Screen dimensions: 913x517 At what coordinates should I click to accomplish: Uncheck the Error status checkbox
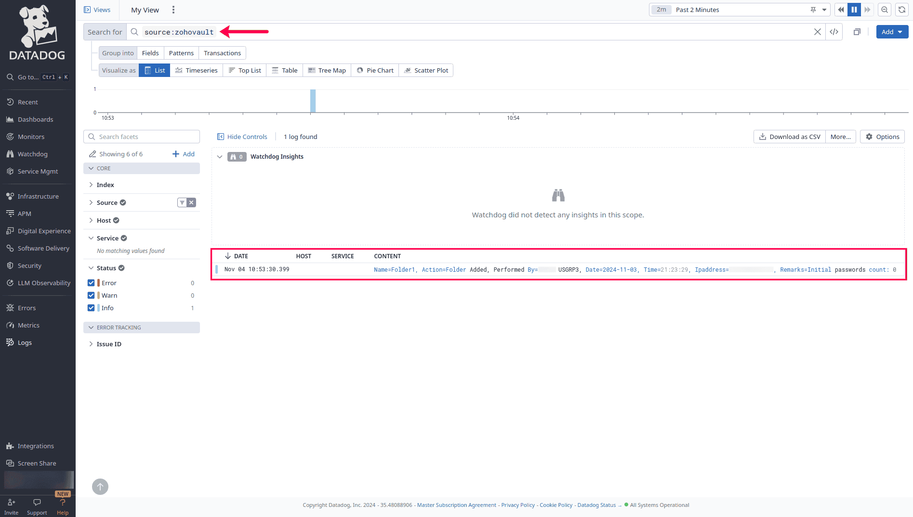[x=91, y=283]
